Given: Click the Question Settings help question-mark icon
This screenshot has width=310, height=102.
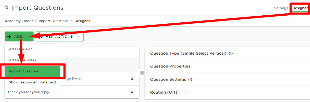Looking at the screenshot, I should point(190,80).
